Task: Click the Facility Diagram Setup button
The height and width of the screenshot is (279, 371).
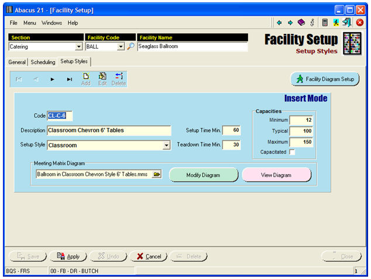Action: click(325, 79)
